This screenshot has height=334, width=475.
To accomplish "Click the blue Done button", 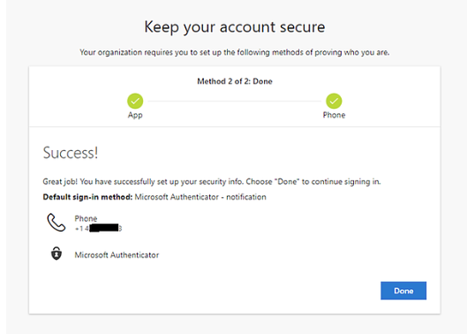I will click(x=403, y=291).
